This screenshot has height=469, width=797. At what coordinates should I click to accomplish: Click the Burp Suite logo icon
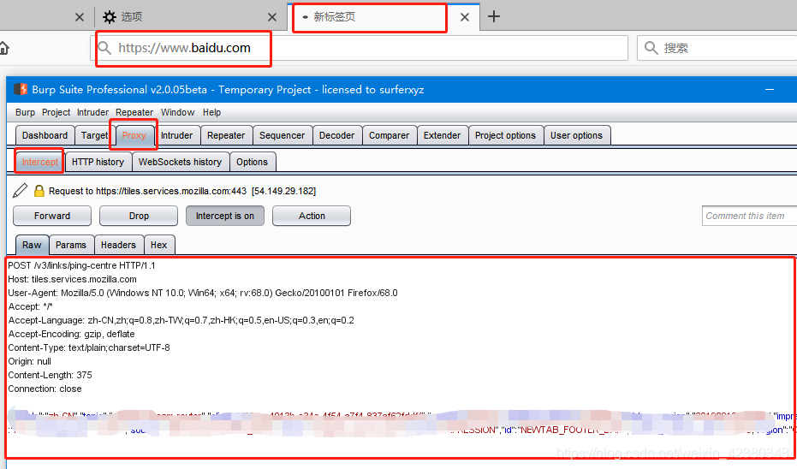pyautogui.click(x=21, y=89)
